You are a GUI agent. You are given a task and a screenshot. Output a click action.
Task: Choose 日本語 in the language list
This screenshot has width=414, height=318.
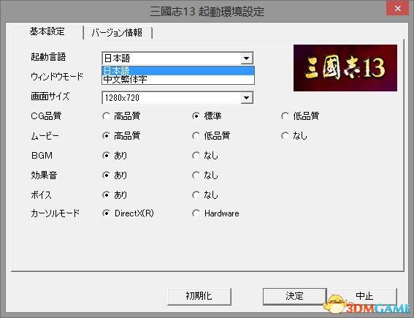click(x=178, y=71)
